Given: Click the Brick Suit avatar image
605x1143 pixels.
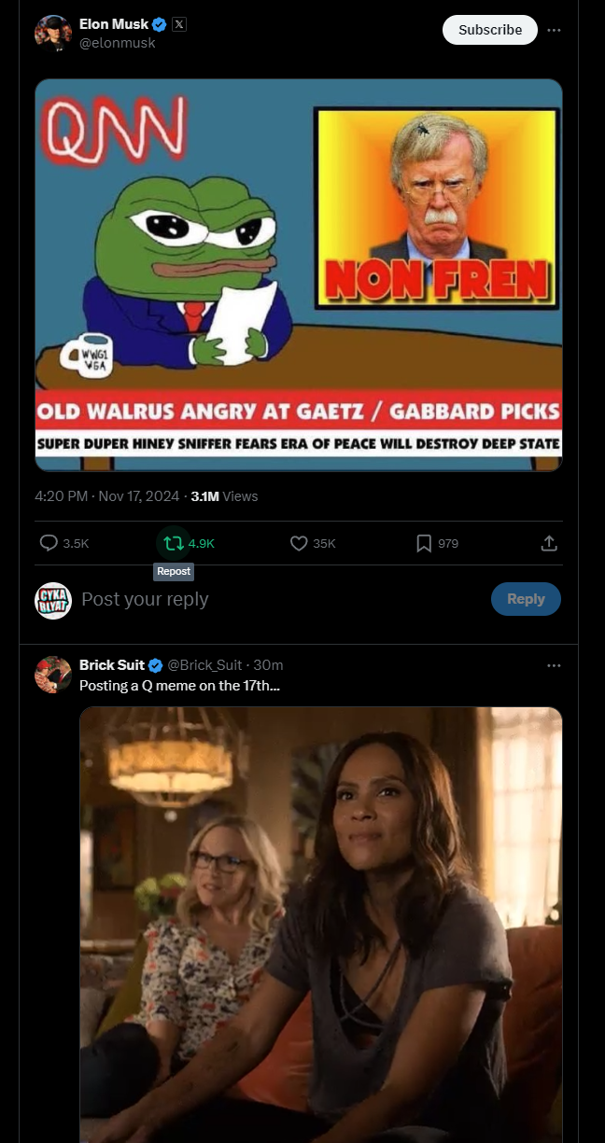Looking at the screenshot, I should pyautogui.click(x=53, y=674).
